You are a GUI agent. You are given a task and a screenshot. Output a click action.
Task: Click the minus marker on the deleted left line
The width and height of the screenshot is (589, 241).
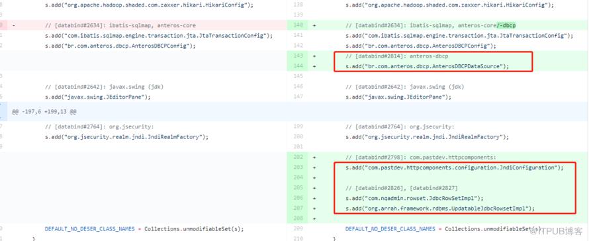[x=14, y=26]
